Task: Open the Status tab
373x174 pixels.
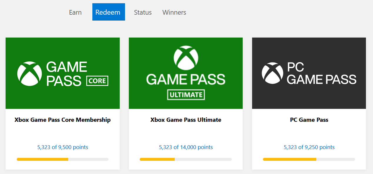Action: pyautogui.click(x=143, y=12)
